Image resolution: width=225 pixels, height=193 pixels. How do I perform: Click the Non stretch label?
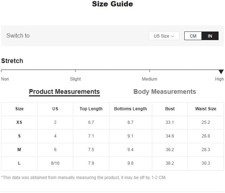(5, 79)
